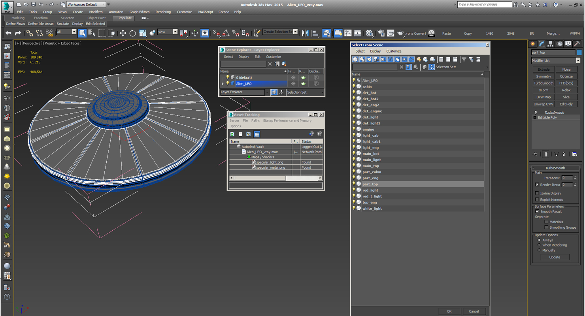Activate the Select and Move tool
Viewport: 585px width, 316px height.
click(x=123, y=33)
